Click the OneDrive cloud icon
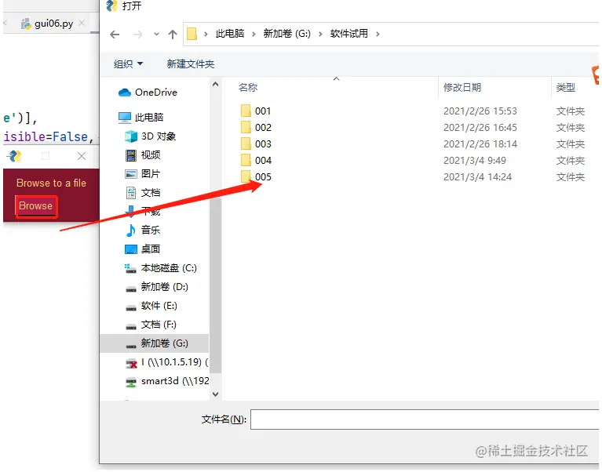The width and height of the screenshot is (602, 472). point(125,93)
